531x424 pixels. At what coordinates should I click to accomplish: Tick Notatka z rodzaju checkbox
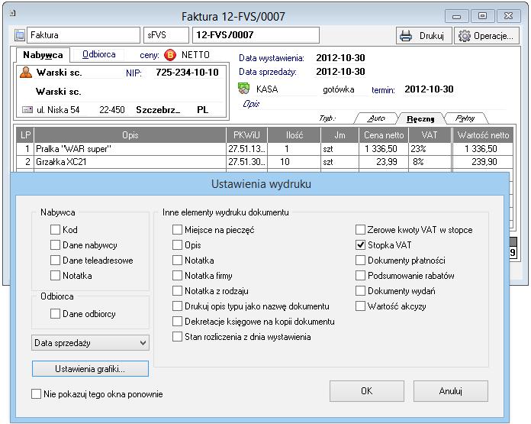click(x=177, y=291)
